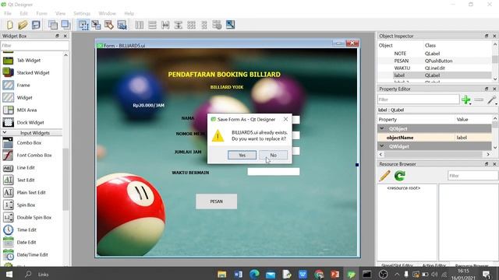Click the Lay Out in a Grid icon
This screenshot has height=280, width=499.
[x=191, y=25]
